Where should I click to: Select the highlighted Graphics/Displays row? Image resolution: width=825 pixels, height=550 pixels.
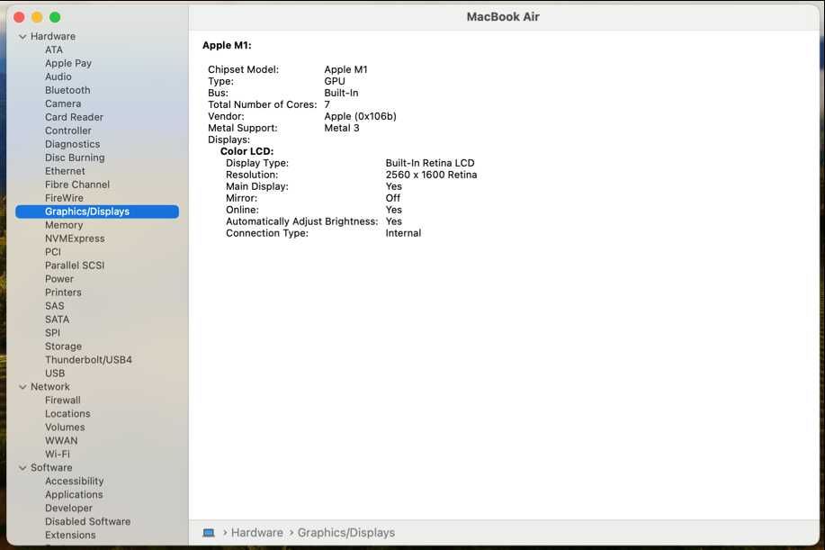click(x=97, y=212)
